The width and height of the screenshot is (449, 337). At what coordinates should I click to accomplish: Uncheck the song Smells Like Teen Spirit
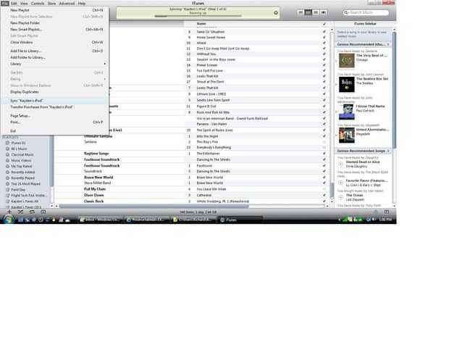(324, 100)
